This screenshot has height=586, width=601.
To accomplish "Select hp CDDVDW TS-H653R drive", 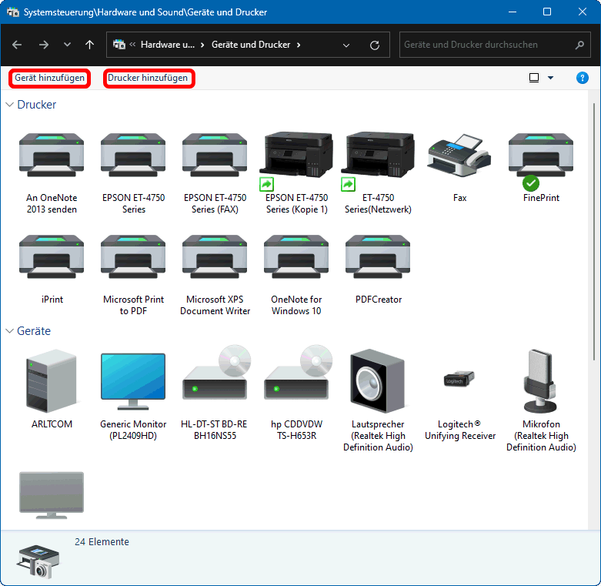I will tap(296, 383).
